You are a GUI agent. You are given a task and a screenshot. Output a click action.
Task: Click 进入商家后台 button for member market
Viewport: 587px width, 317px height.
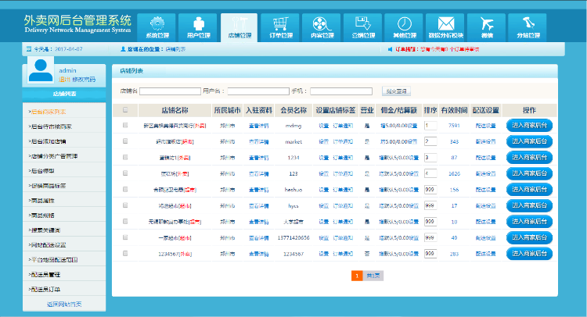529,141
